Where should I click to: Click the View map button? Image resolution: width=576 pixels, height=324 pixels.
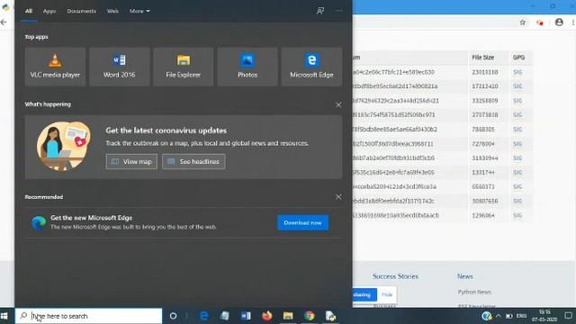131,162
